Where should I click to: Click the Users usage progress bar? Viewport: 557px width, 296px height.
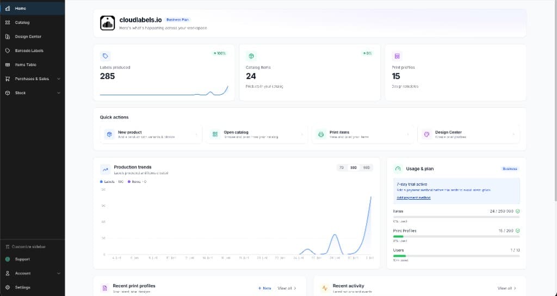pos(456,256)
